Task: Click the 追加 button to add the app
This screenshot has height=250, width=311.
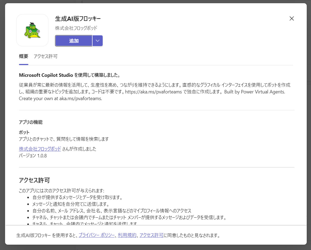Action: tap(74, 41)
